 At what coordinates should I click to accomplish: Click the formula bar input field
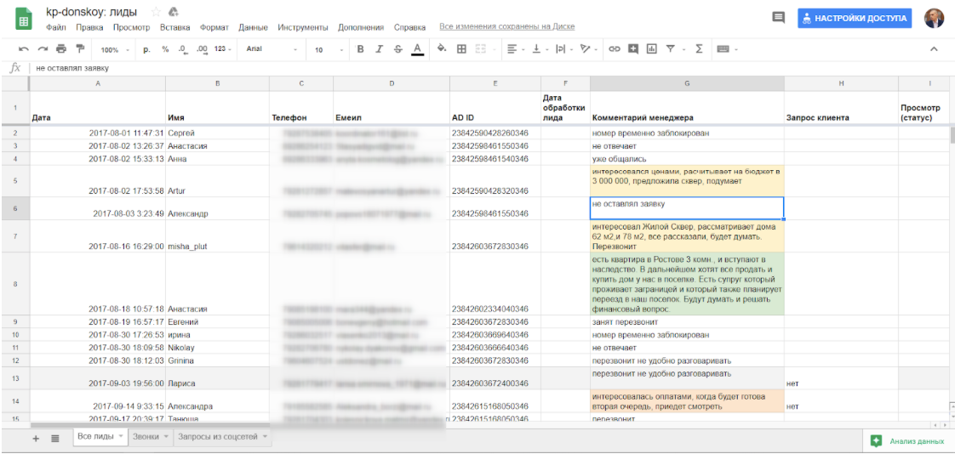coord(426,68)
